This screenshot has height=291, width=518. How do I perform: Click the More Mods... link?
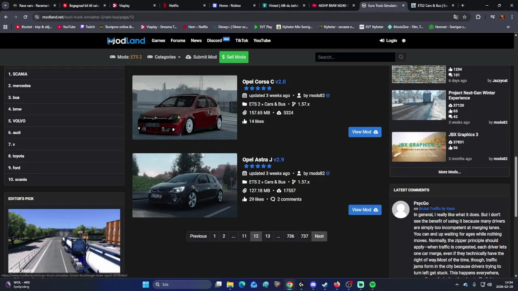[x=450, y=172]
